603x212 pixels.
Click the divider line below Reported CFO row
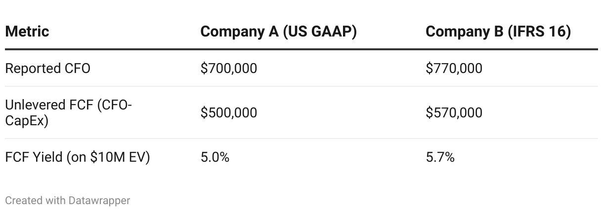click(x=301, y=86)
